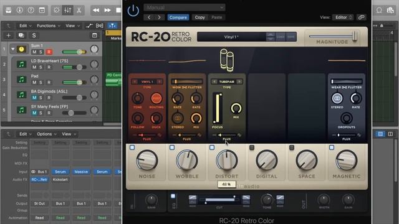399x224 pixels.
Task: Click the Duplicate Track icon
Action: [21, 35]
